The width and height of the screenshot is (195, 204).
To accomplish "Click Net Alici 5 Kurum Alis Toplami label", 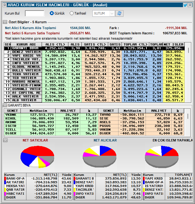I will [30, 28].
